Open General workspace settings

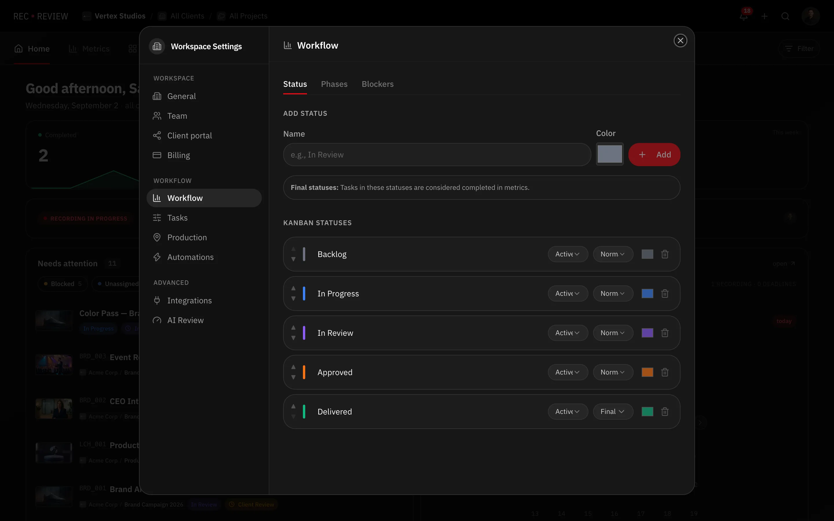click(x=204, y=96)
